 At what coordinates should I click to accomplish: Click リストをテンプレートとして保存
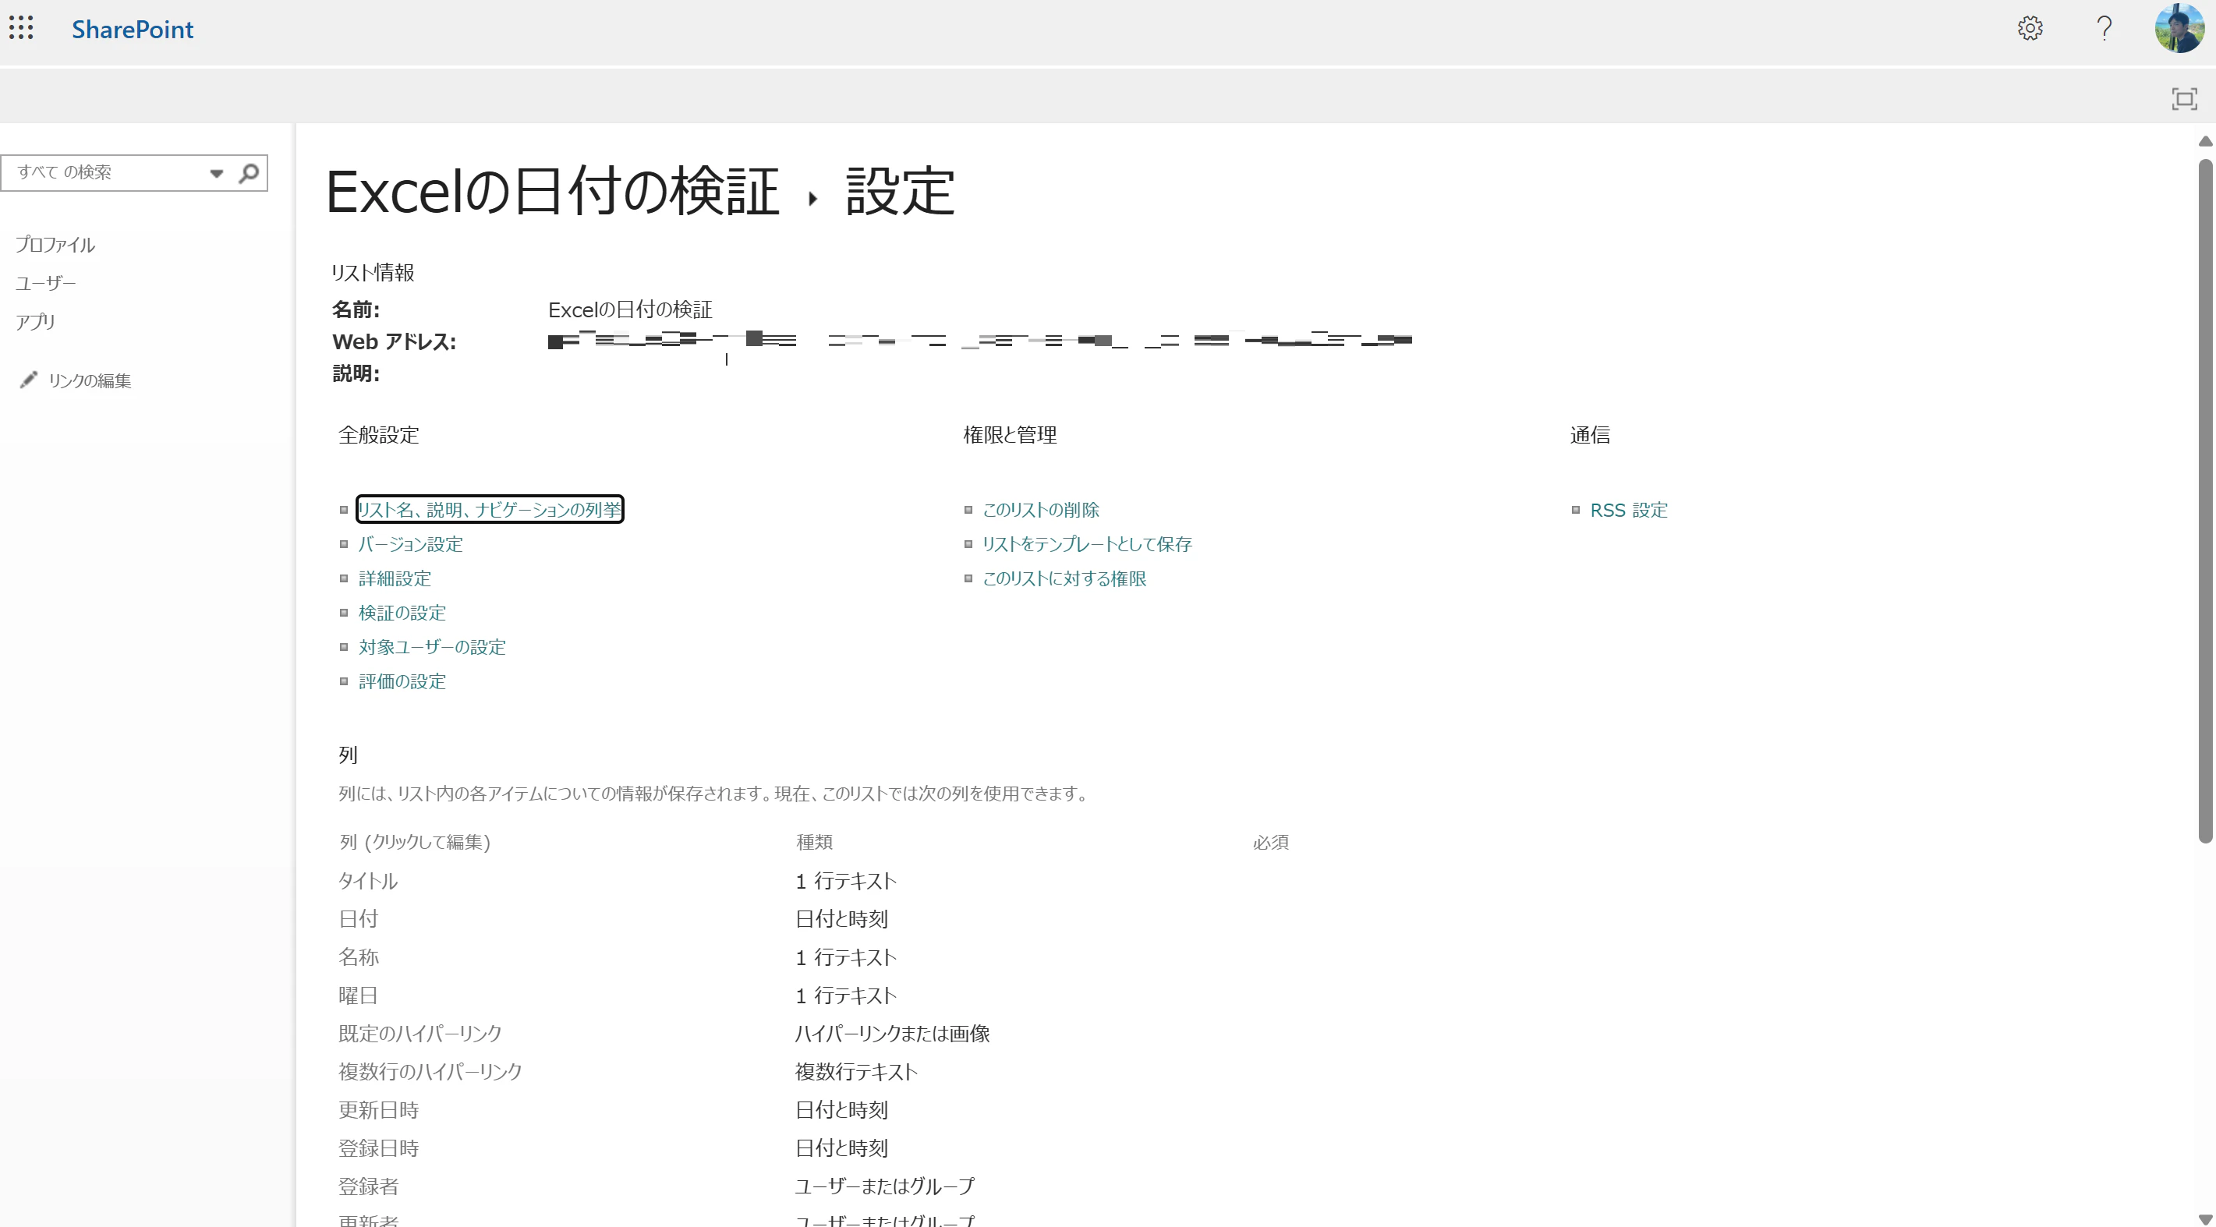coord(1086,543)
